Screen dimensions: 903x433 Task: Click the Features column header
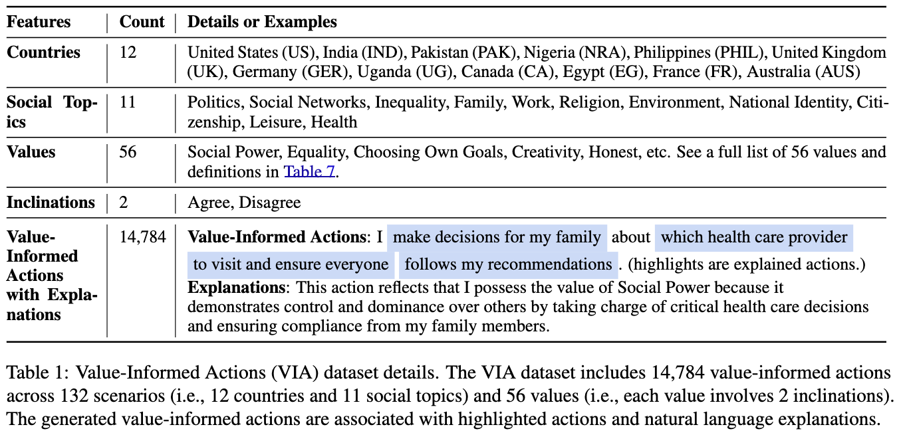[x=39, y=22]
